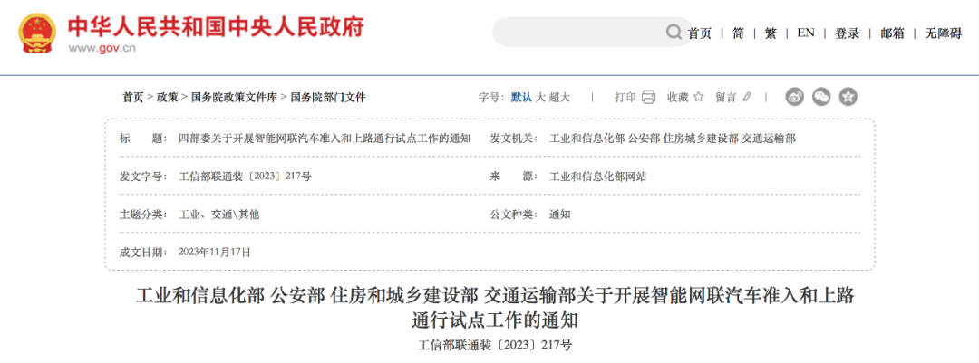Select 超大 font size
The width and height of the screenshot is (979, 363).
tap(560, 97)
